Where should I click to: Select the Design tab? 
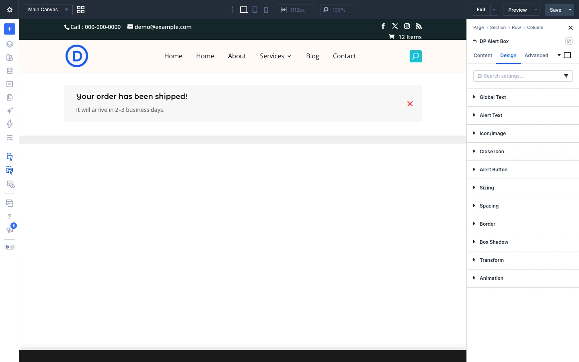(508, 56)
